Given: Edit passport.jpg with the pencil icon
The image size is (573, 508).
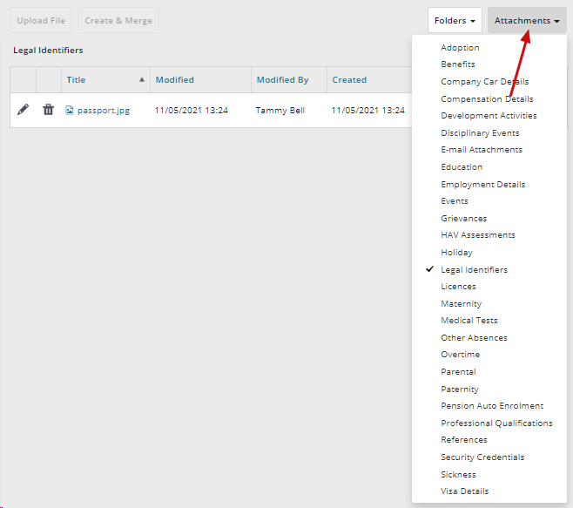Looking at the screenshot, I should point(23,109).
